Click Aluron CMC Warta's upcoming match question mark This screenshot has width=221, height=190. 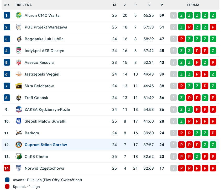click(173, 15)
